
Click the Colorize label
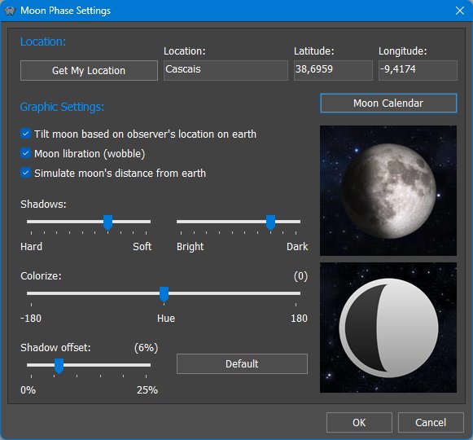[x=41, y=275]
